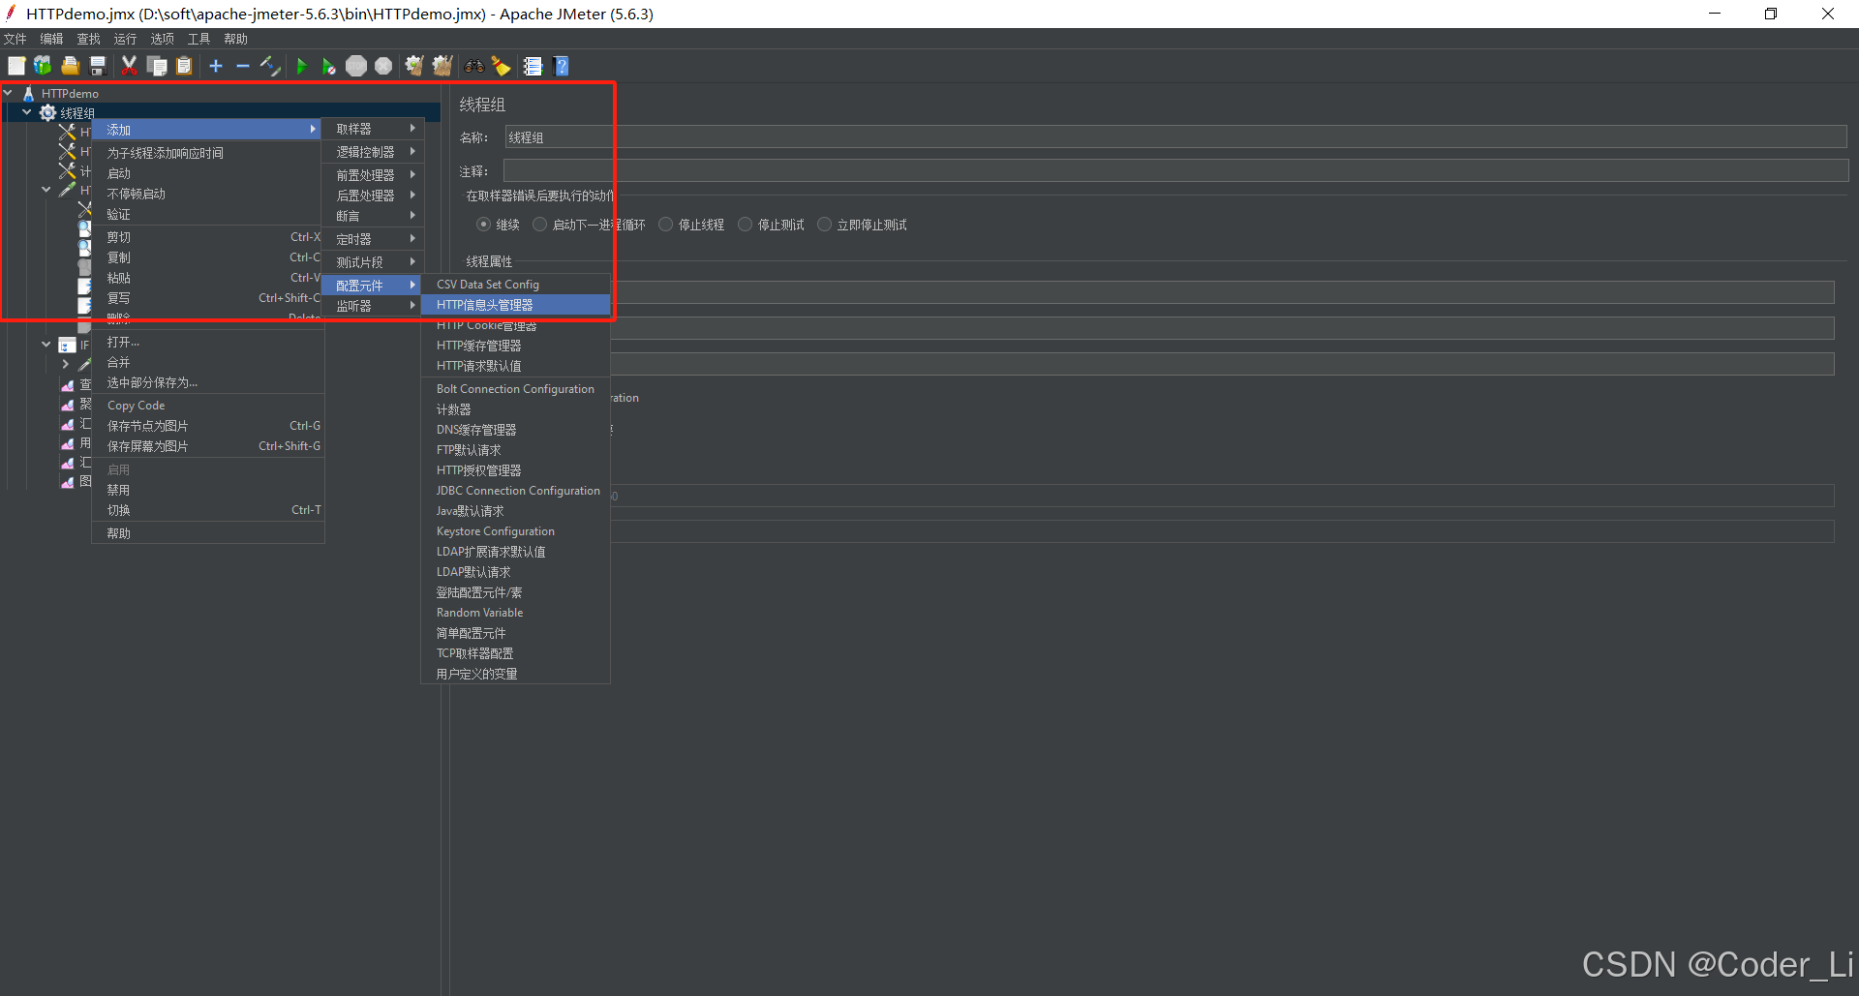The width and height of the screenshot is (1859, 996).
Task: Click 选中部分保存为... entry
Action: click(x=208, y=382)
